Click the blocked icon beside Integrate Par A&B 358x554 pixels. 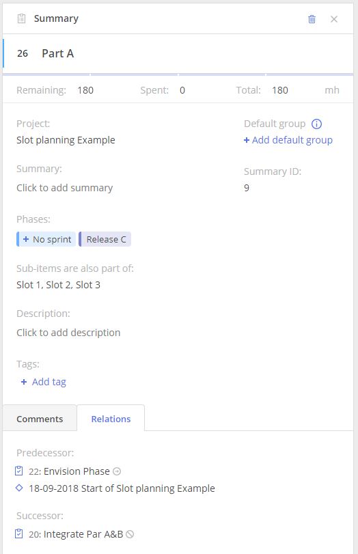pyautogui.click(x=130, y=534)
